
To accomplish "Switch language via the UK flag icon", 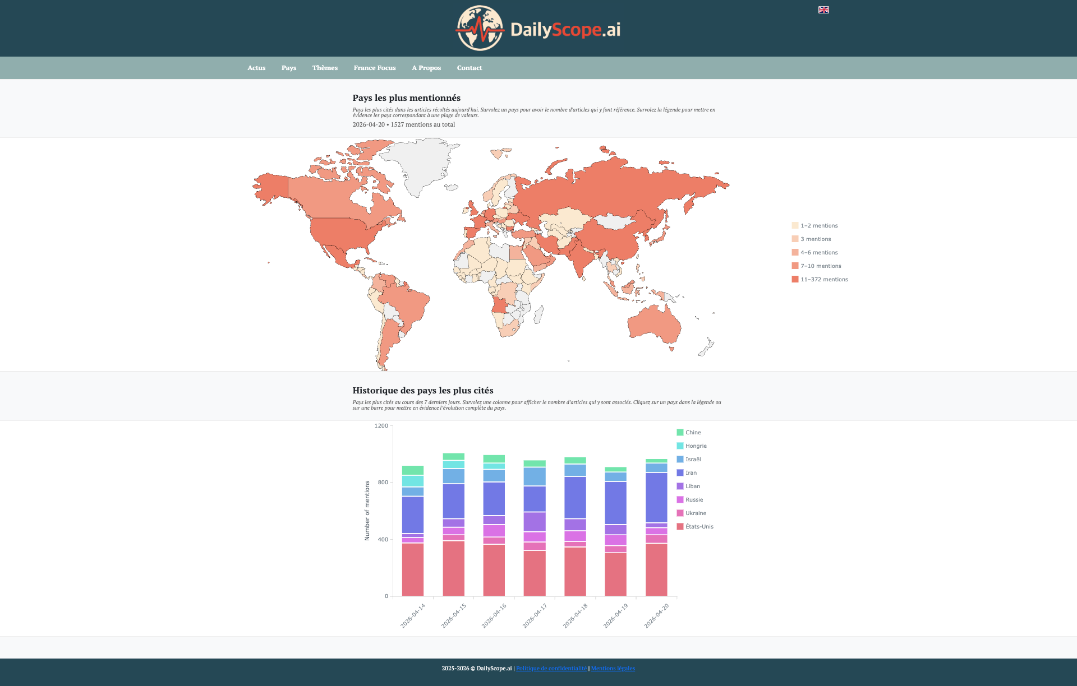I will click(x=823, y=10).
